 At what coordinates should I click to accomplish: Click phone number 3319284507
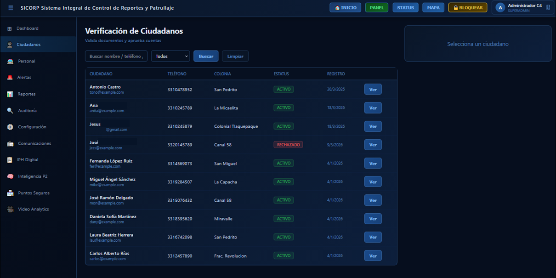point(180,182)
